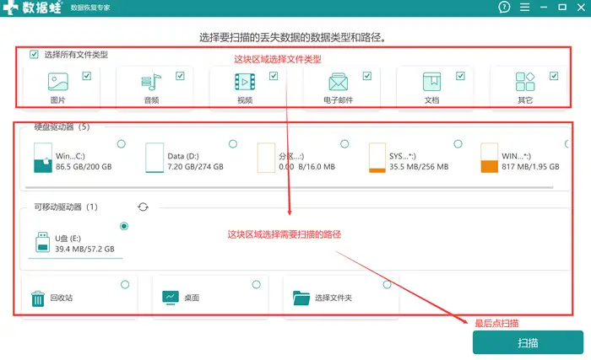Select the U盘 E: radio button

tap(123, 226)
